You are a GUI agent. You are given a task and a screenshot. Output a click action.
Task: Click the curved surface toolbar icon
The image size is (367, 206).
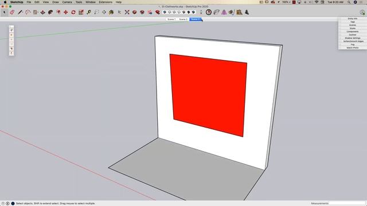216,12
